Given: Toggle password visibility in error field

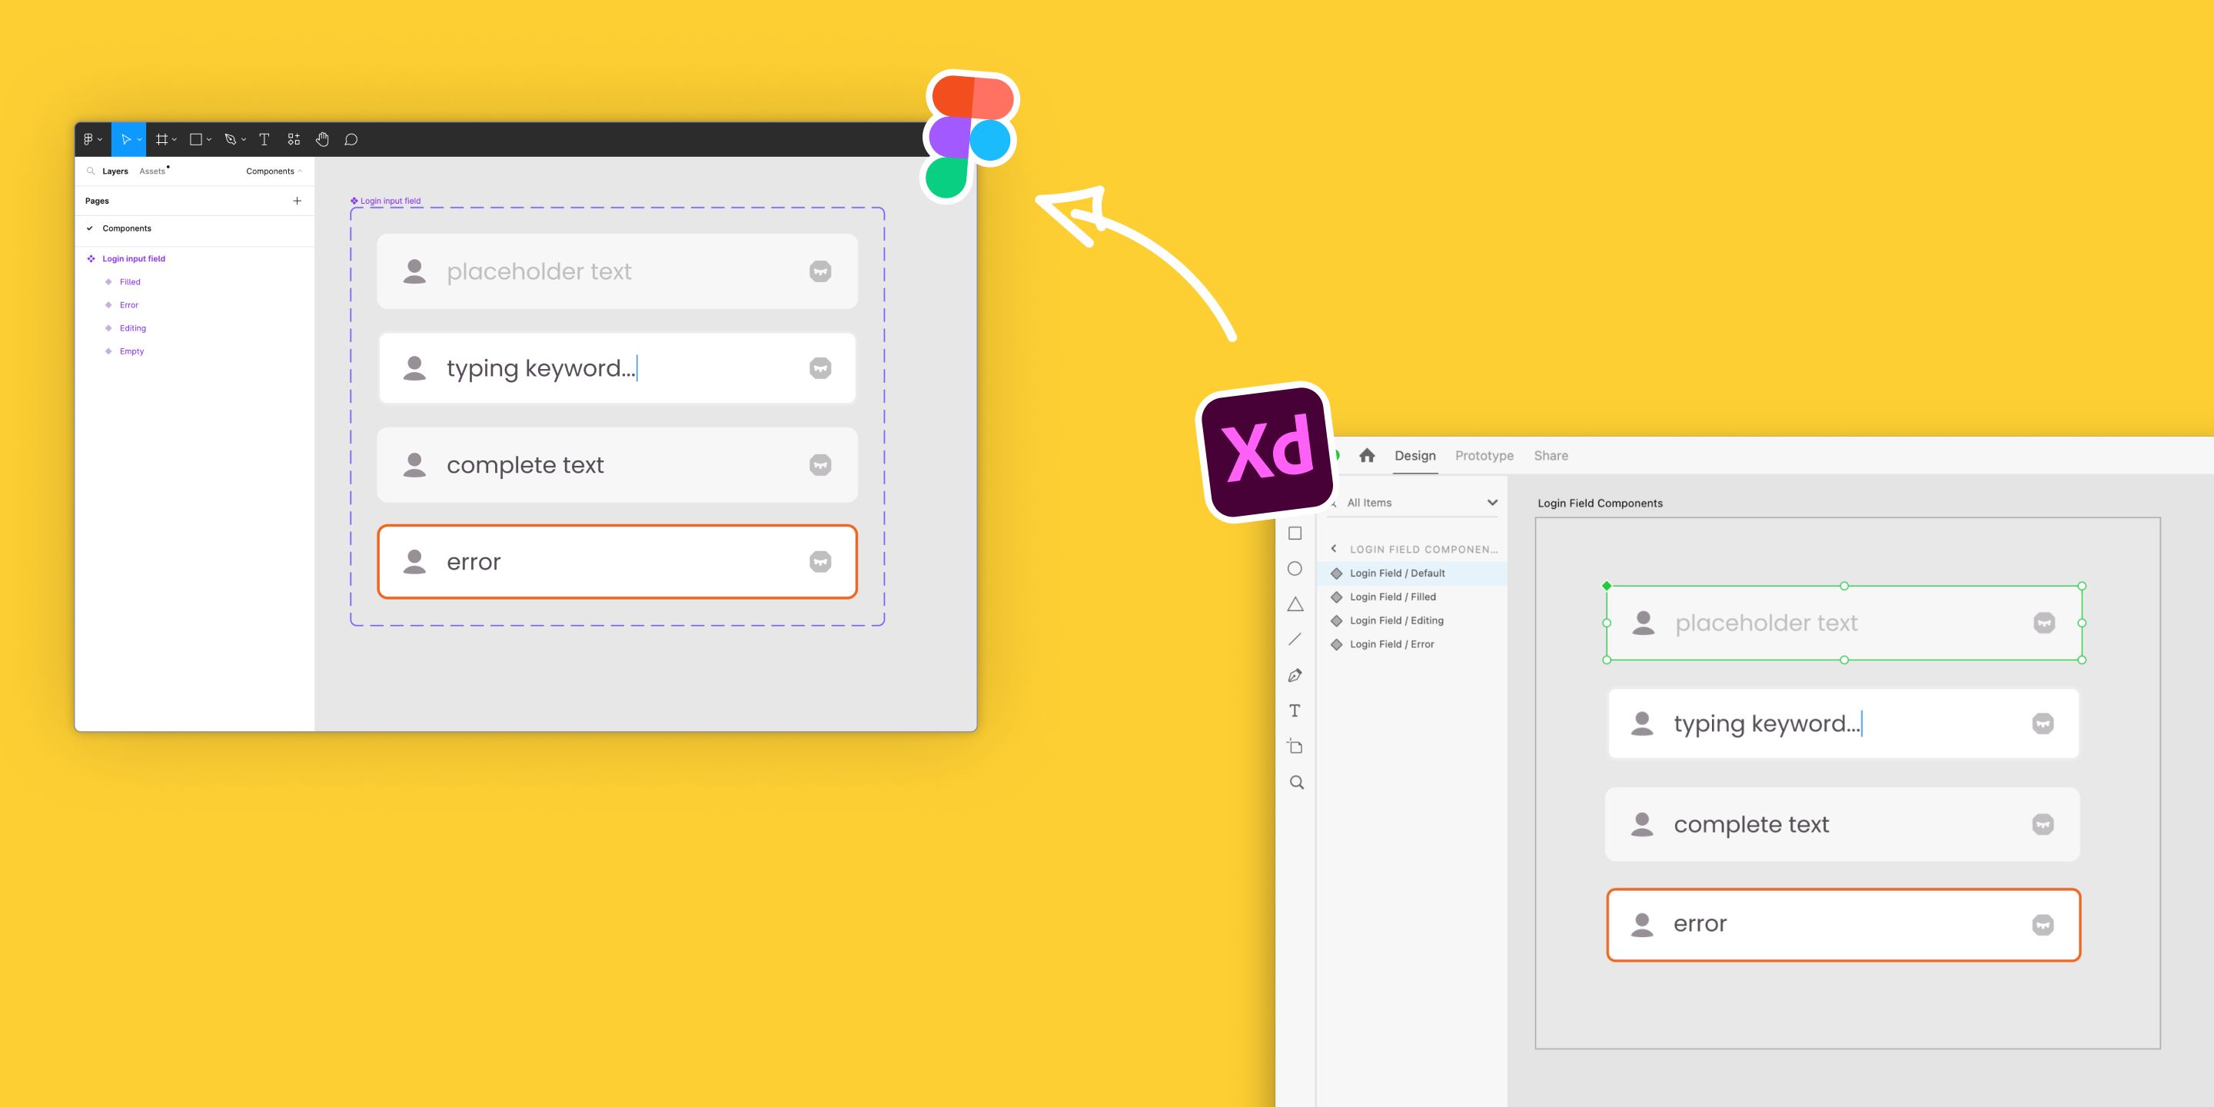Looking at the screenshot, I should (820, 561).
